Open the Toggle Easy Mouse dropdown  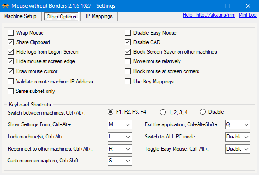pyautogui.click(x=238, y=149)
